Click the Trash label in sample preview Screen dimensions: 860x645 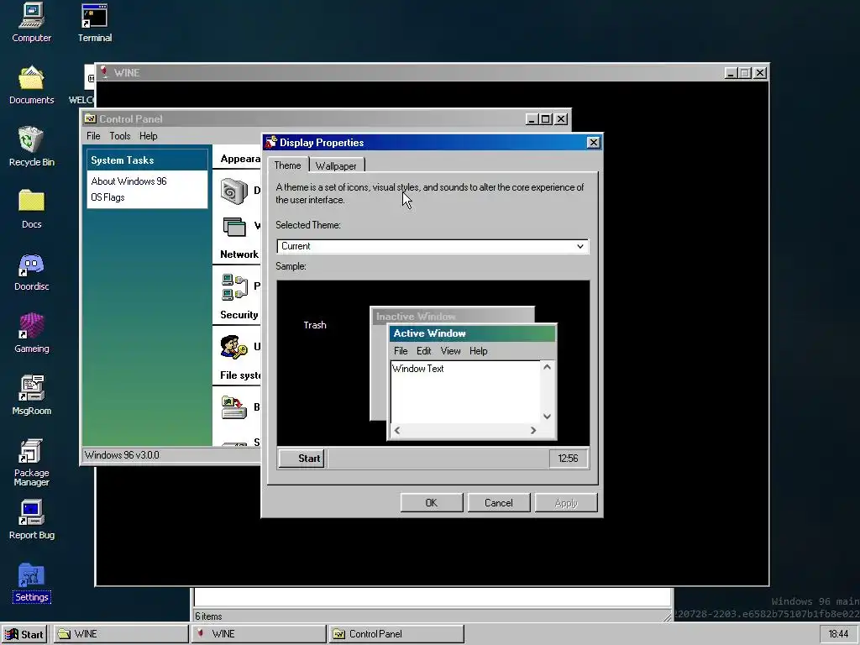click(x=315, y=325)
